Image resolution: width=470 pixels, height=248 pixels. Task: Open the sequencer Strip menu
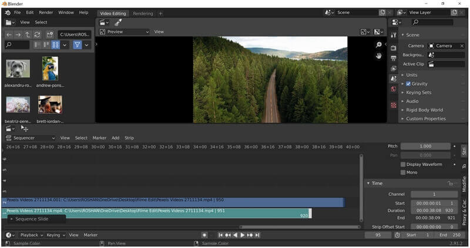(129, 138)
